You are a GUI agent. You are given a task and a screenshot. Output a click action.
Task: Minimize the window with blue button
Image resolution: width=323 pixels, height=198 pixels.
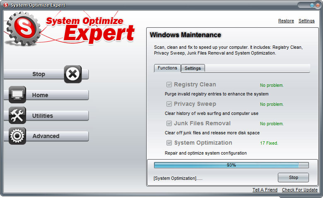tap(312, 5)
